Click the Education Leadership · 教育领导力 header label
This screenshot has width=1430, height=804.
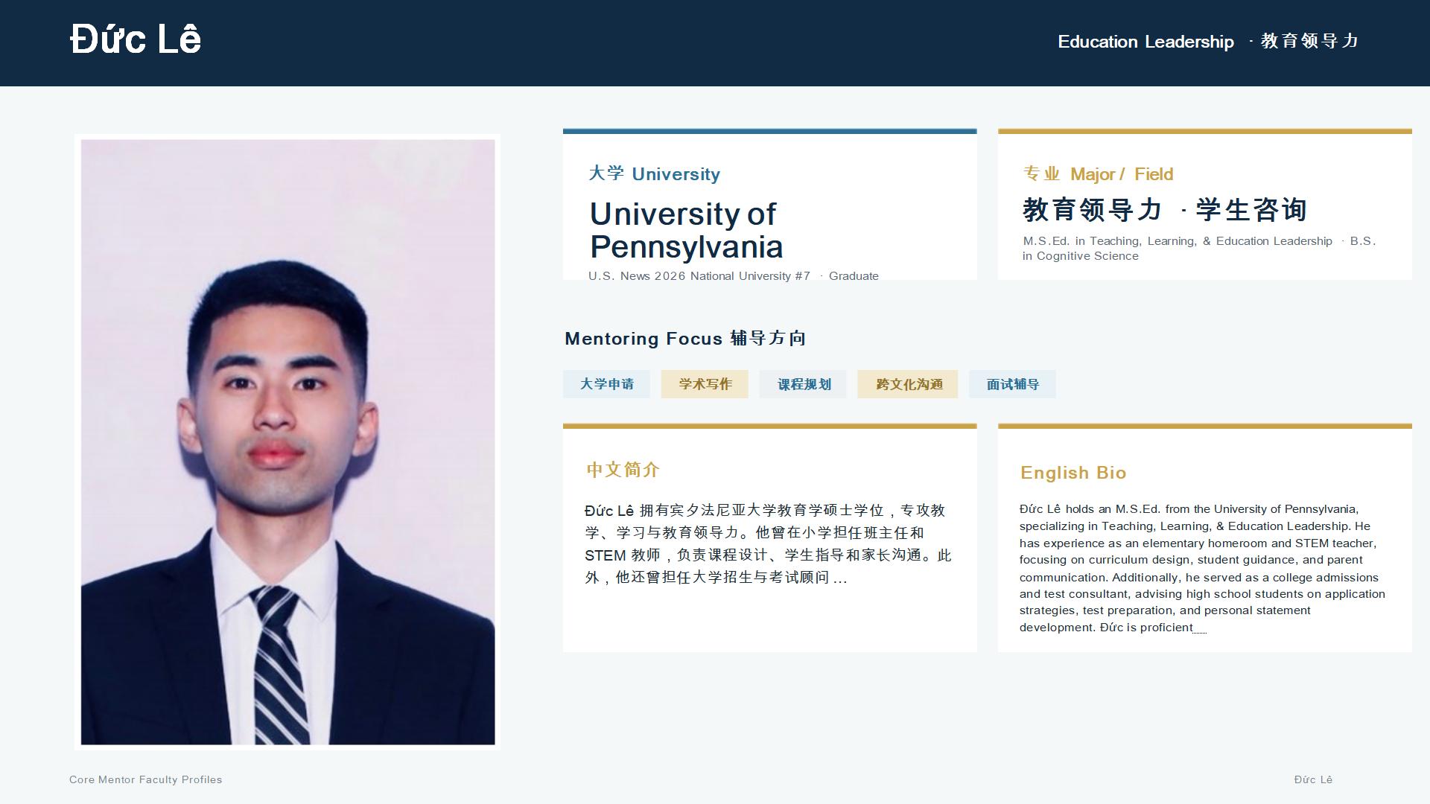(1208, 42)
